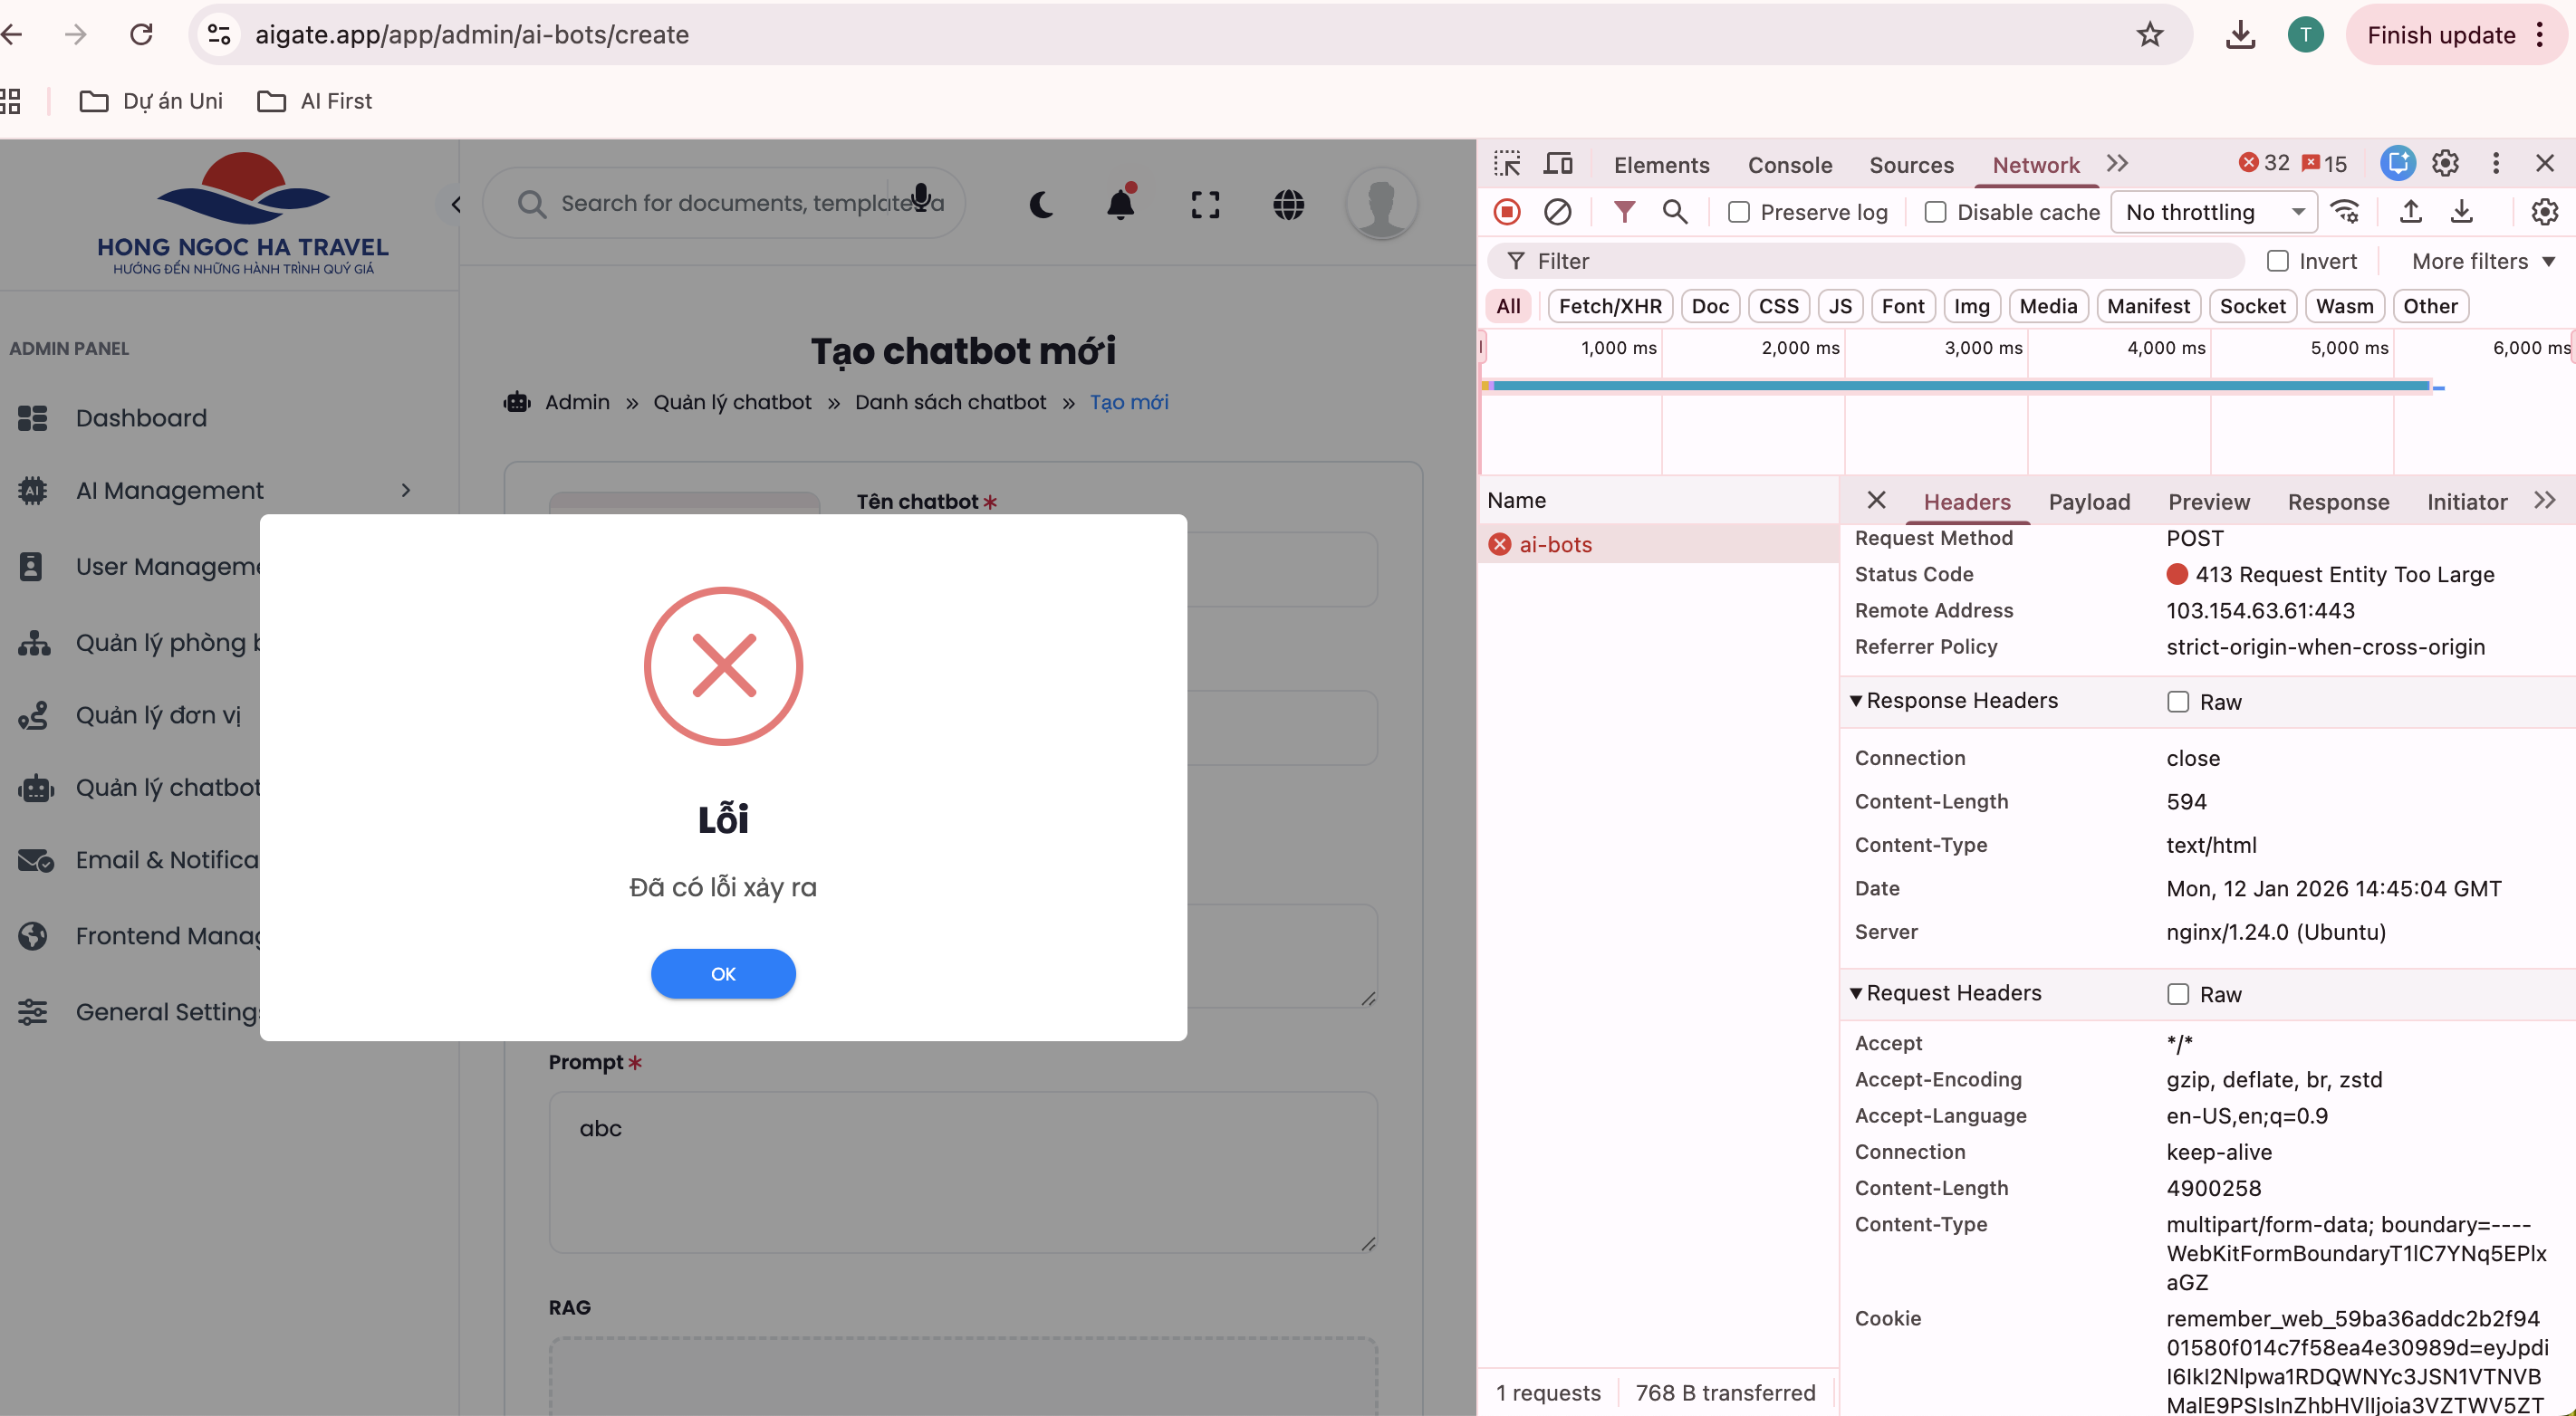Open the Console tab in DevTools
This screenshot has width=2576, height=1416.
coord(1789,165)
